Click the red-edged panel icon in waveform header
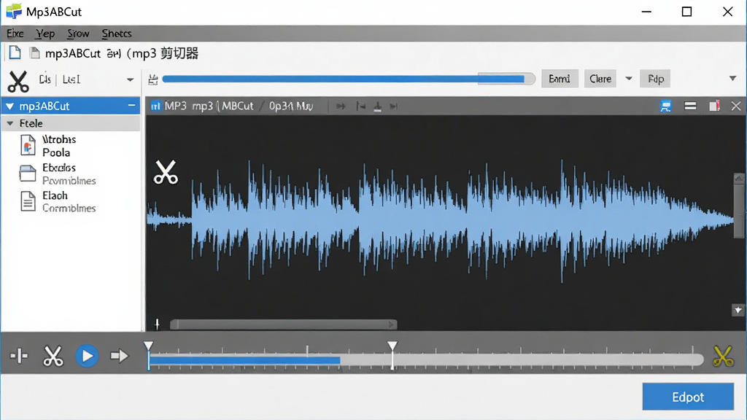Screen dimensions: 747x420 714,106
